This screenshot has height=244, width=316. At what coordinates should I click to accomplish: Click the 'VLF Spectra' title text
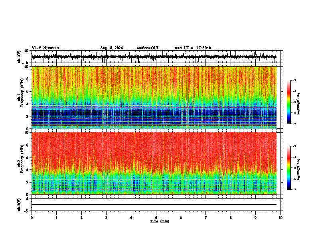pos(45,48)
